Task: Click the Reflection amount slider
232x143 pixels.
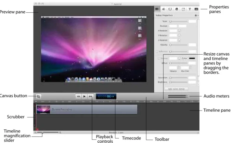Action: (179, 52)
